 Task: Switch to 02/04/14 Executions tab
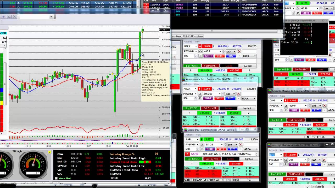point(193,36)
